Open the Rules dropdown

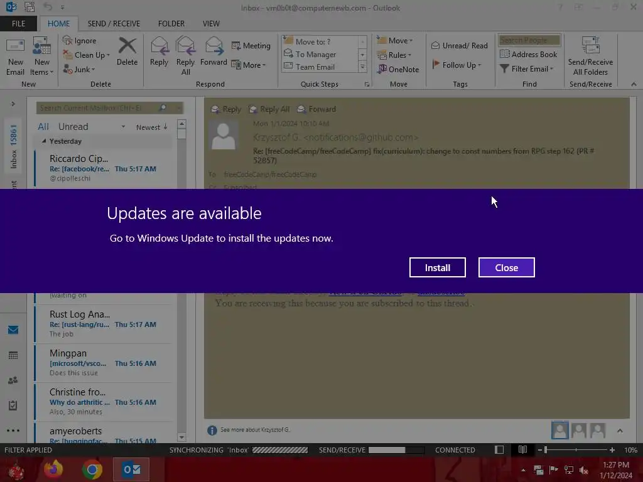point(394,55)
